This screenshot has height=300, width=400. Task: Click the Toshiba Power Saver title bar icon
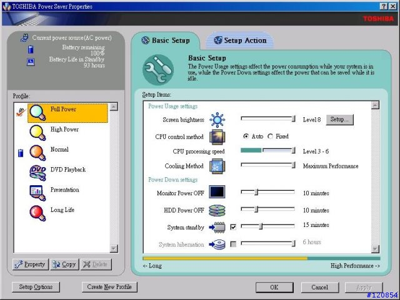pyautogui.click(x=7, y=7)
